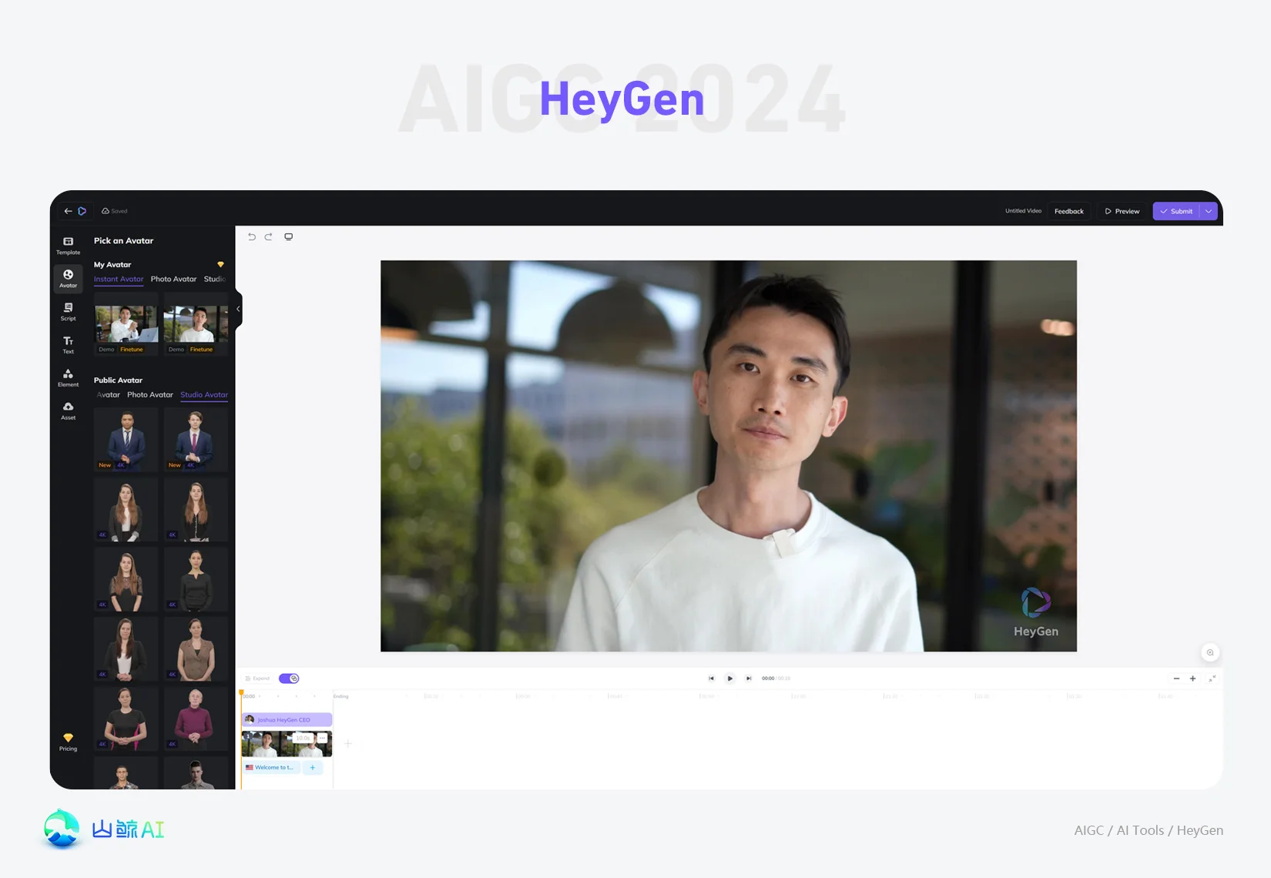Image resolution: width=1271 pixels, height=878 pixels.
Task: Select the Studio Avatar tab
Action: (204, 394)
